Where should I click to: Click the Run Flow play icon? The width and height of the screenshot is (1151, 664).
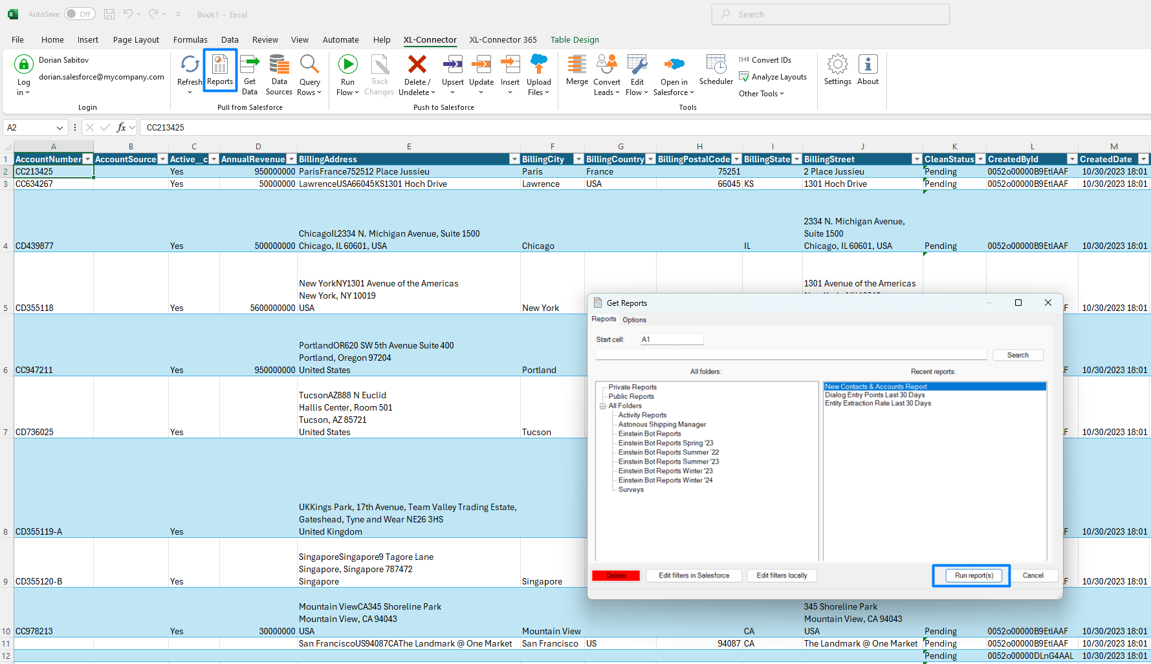[x=347, y=65]
